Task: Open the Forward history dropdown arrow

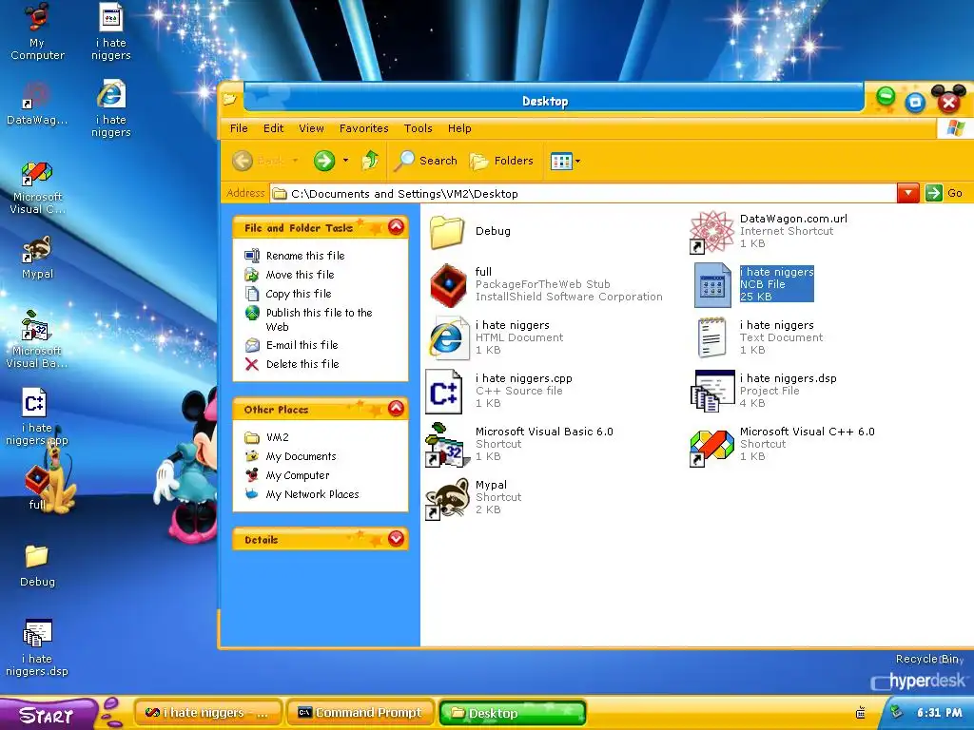Action: (x=346, y=161)
